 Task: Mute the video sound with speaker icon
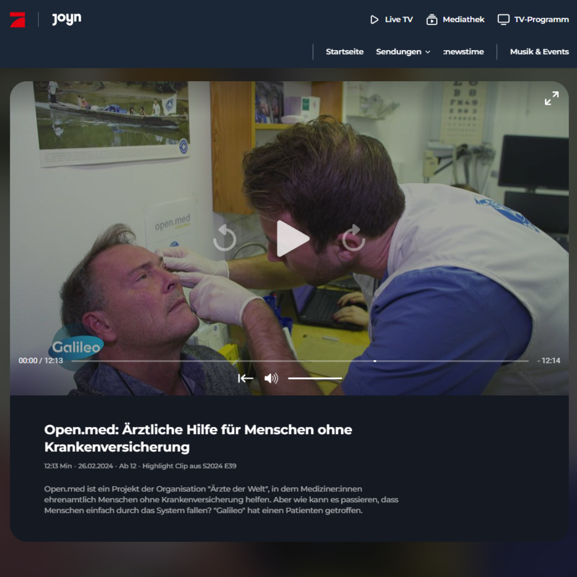click(271, 378)
